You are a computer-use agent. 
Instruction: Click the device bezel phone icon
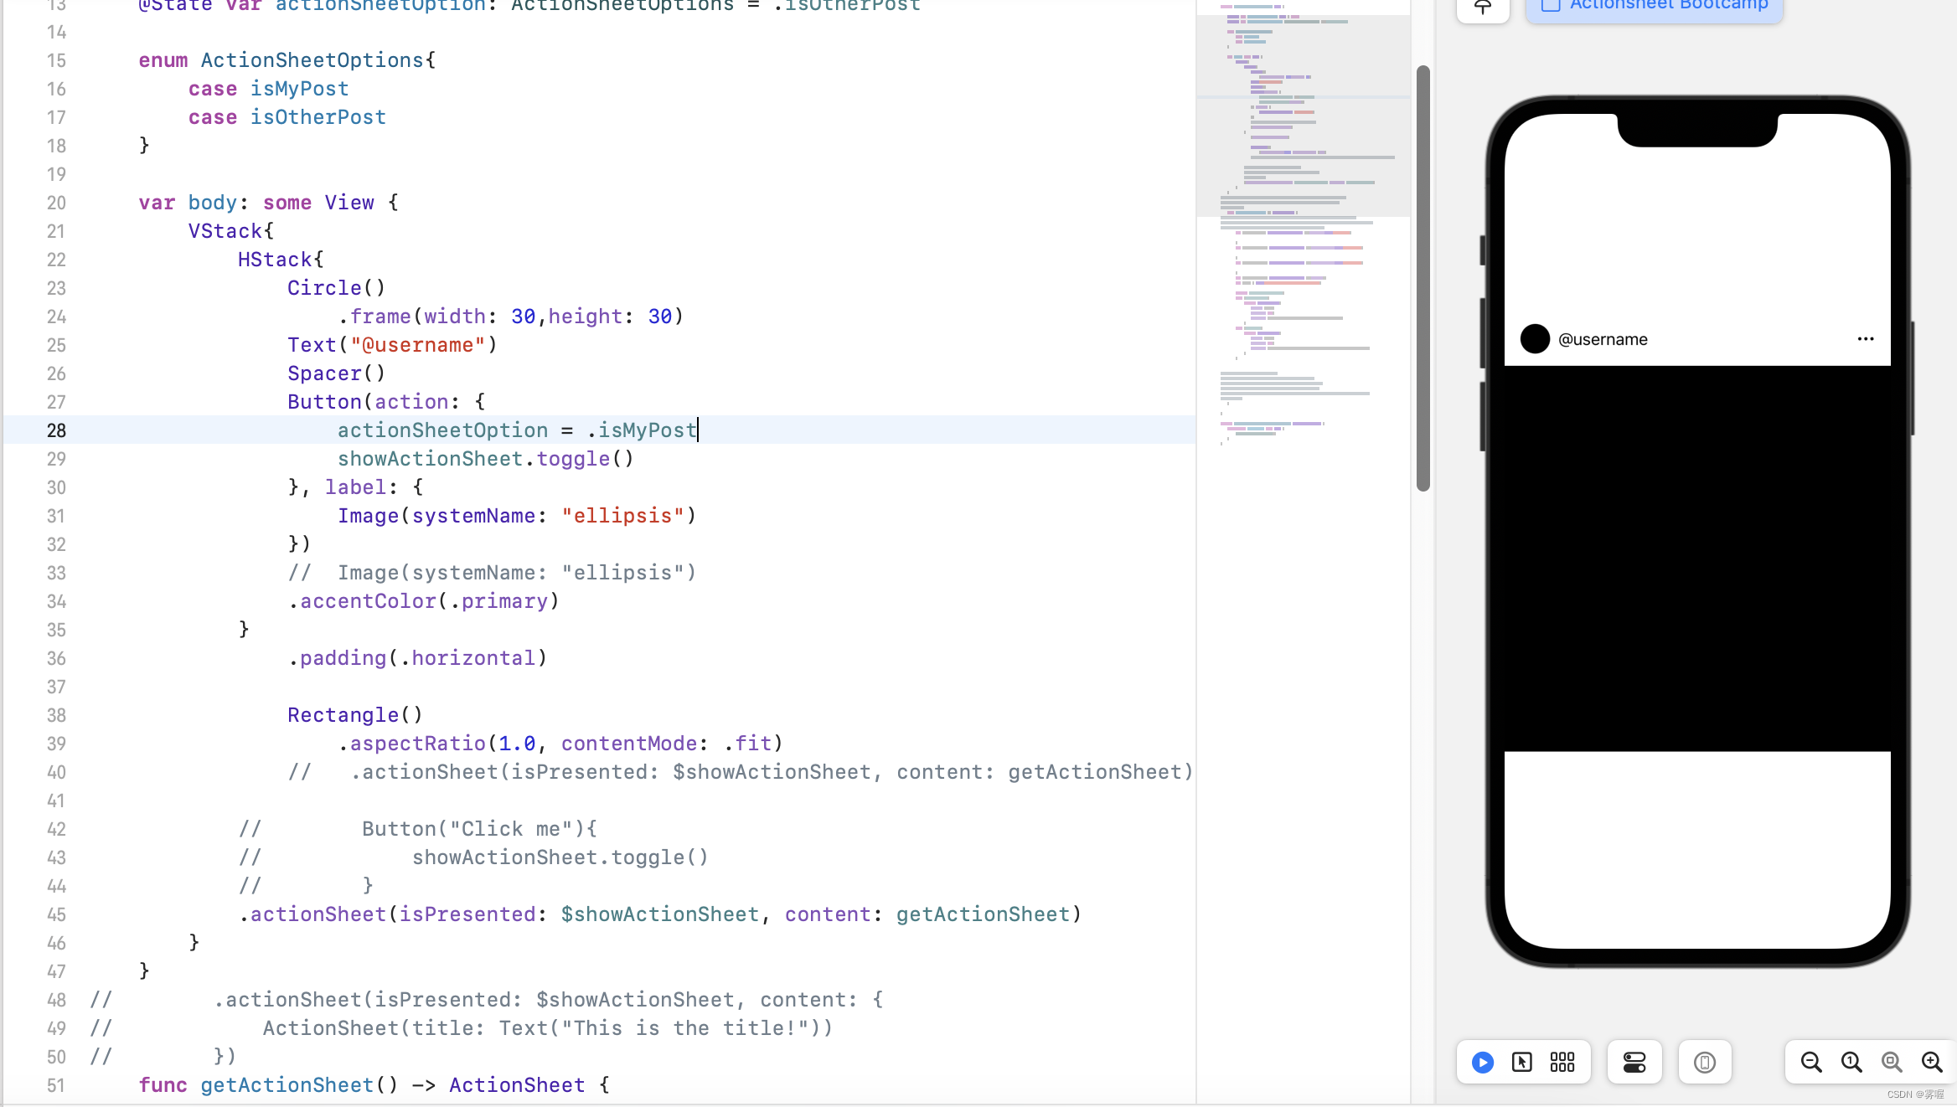(1705, 1062)
